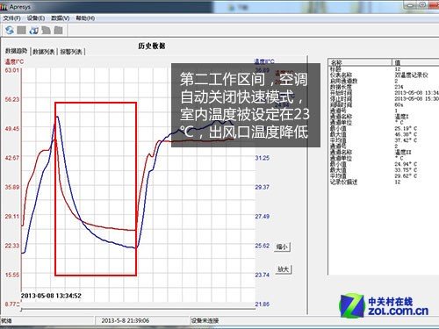Click the channel name value 温度I
Screen dimensions: 439x329
point(402,117)
